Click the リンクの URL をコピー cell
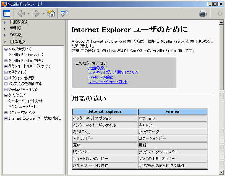Image resolution: width=225 pixels, height=176 pixels. (172, 159)
